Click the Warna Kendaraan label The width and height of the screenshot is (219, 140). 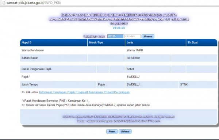(x=33, y=50)
